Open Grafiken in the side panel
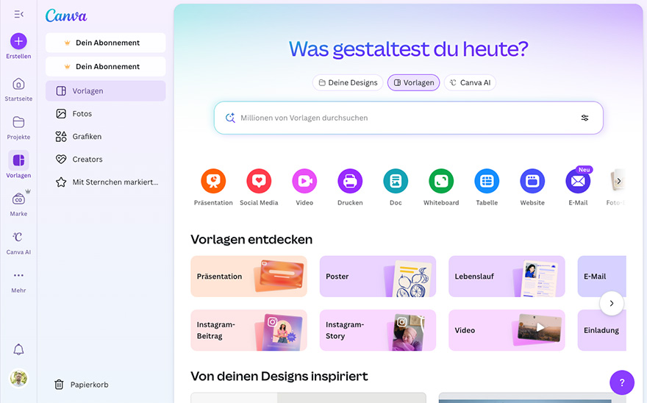Viewport: 647px width, 403px height. point(106,136)
